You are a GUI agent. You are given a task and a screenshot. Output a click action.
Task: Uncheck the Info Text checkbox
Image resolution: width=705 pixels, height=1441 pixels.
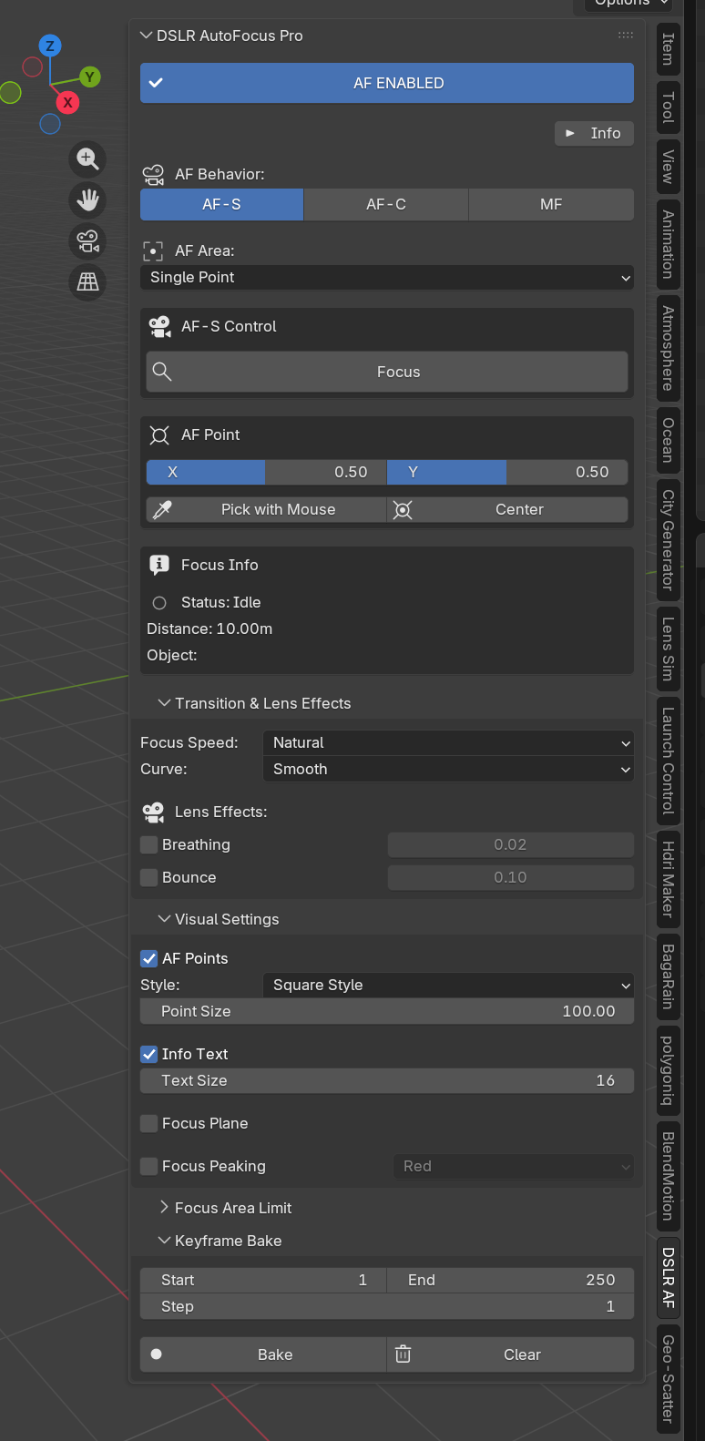[x=149, y=1054]
